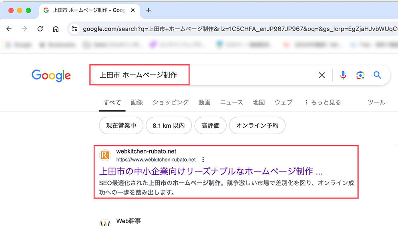Viewport: 398px width, 226px height.
Task: Click the Web幹事 result site name
Action: [x=129, y=221]
